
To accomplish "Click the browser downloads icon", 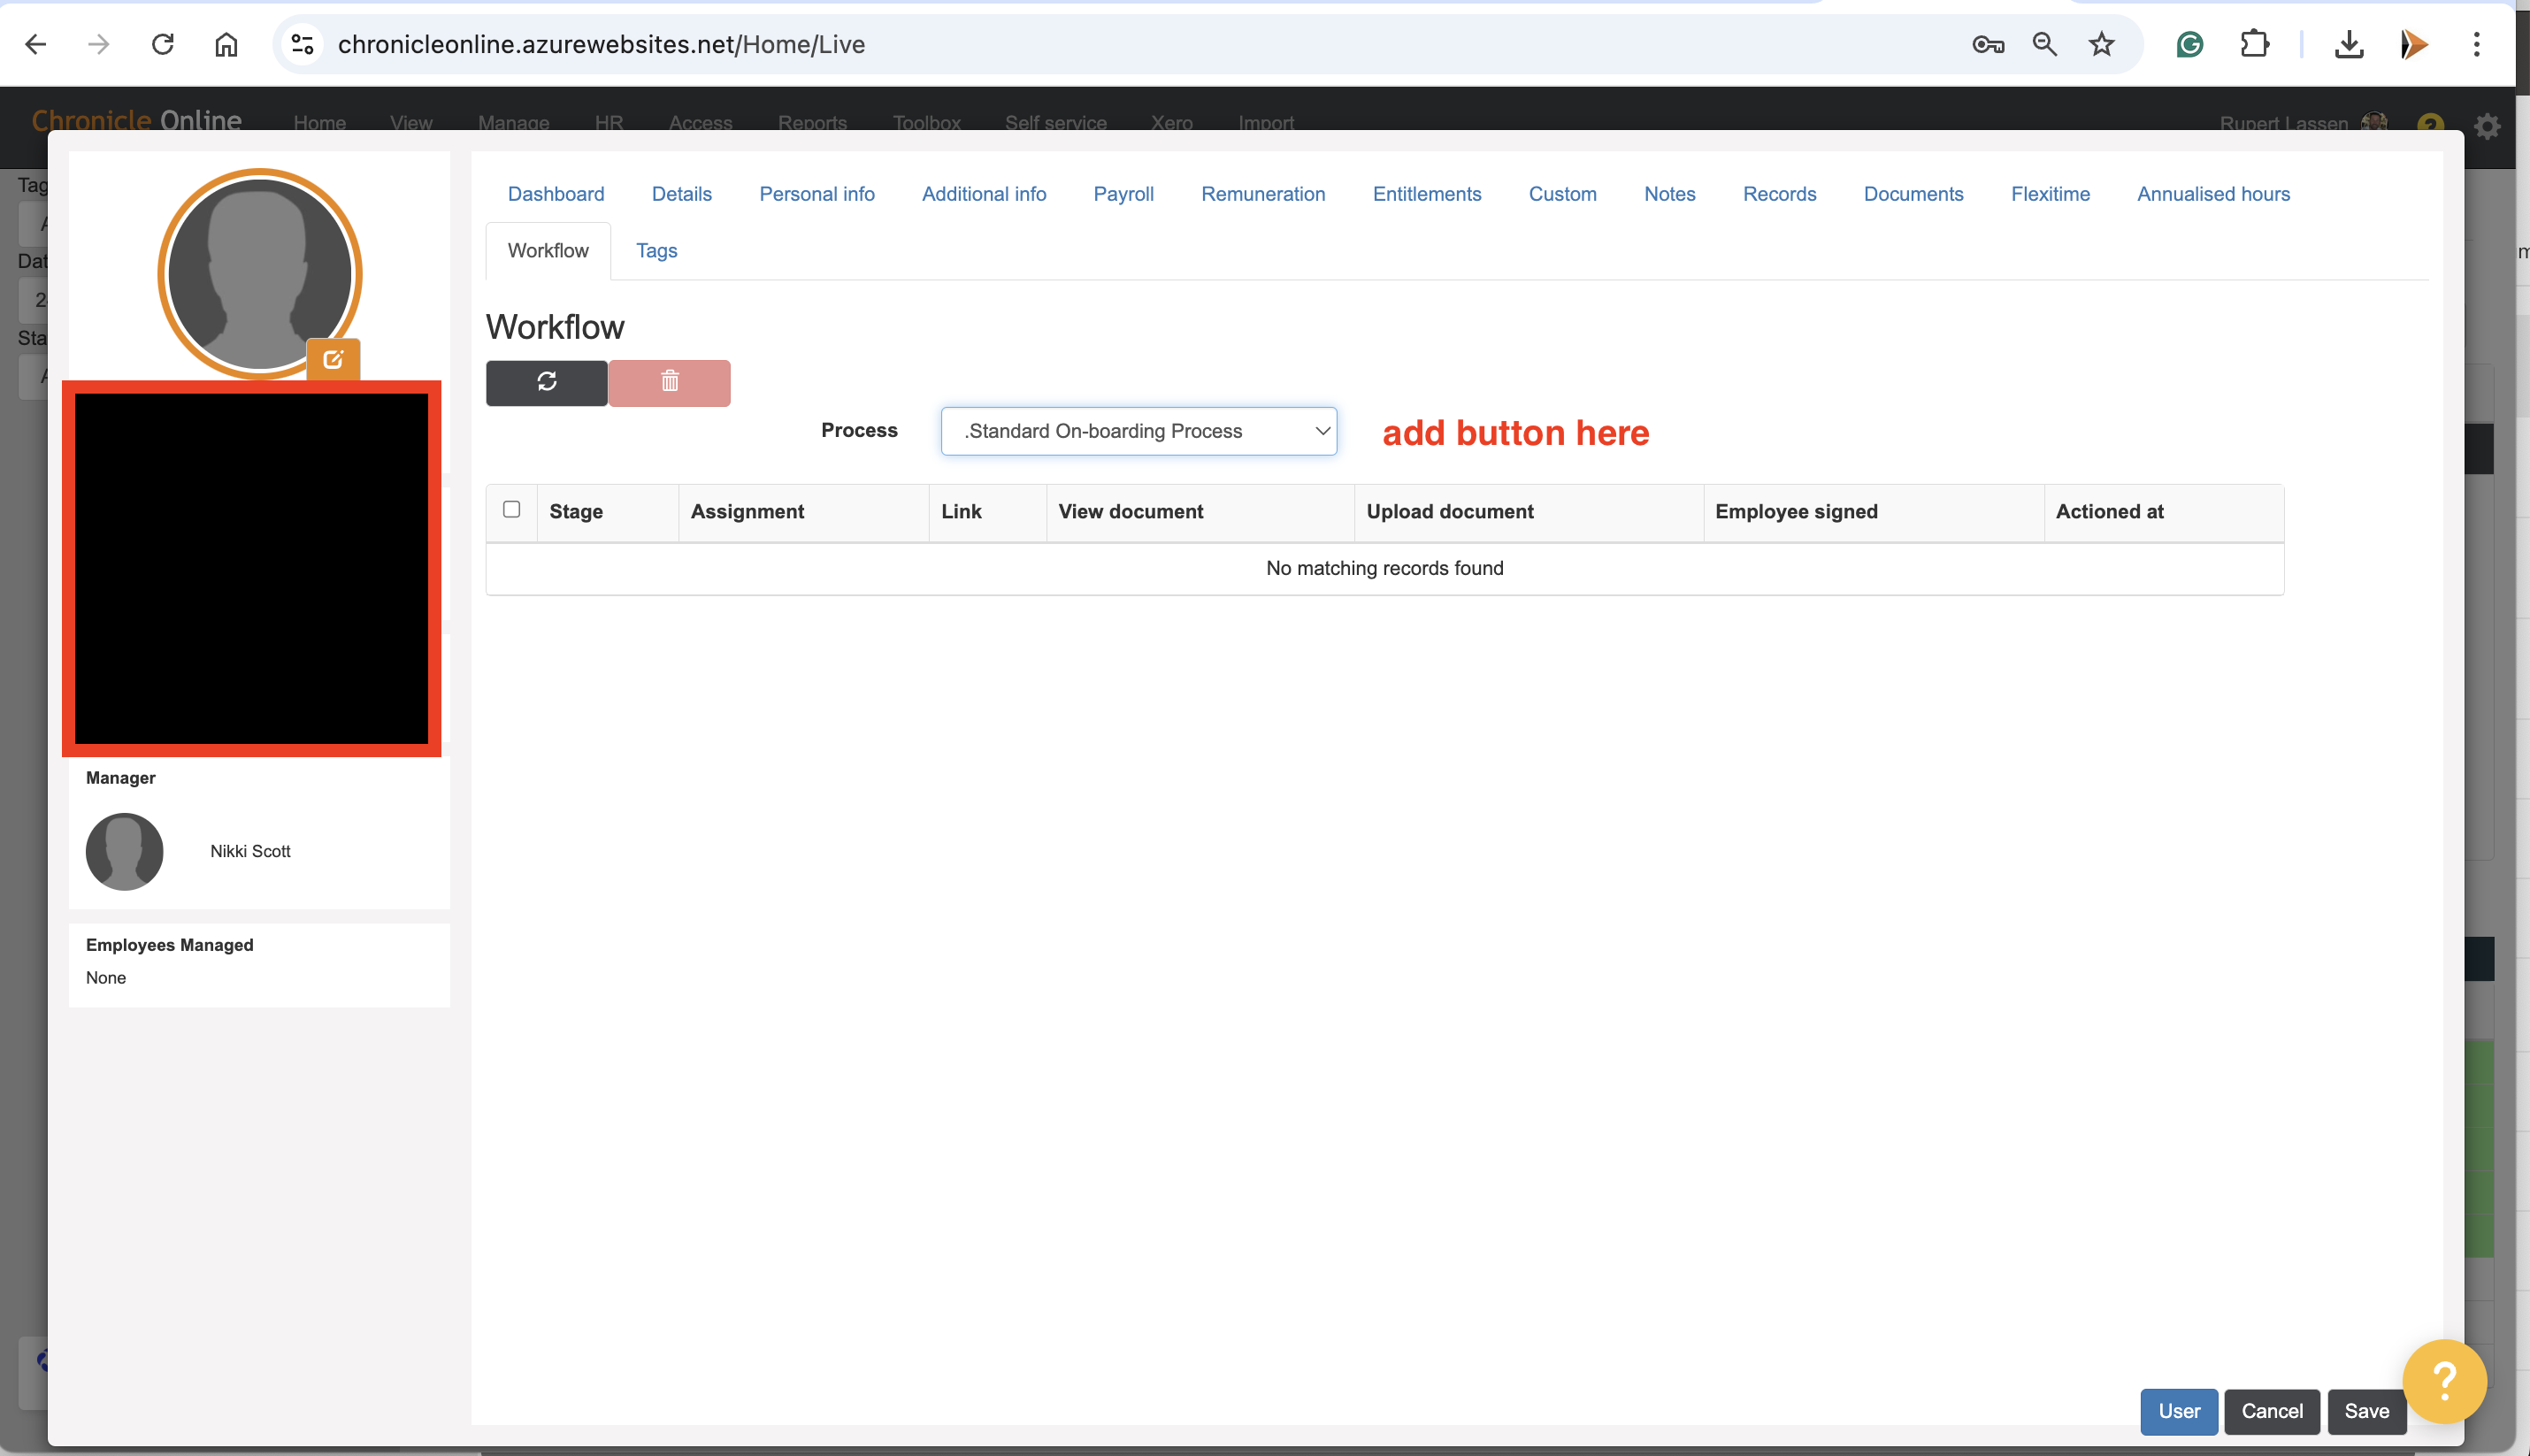I will pyautogui.click(x=2348, y=44).
